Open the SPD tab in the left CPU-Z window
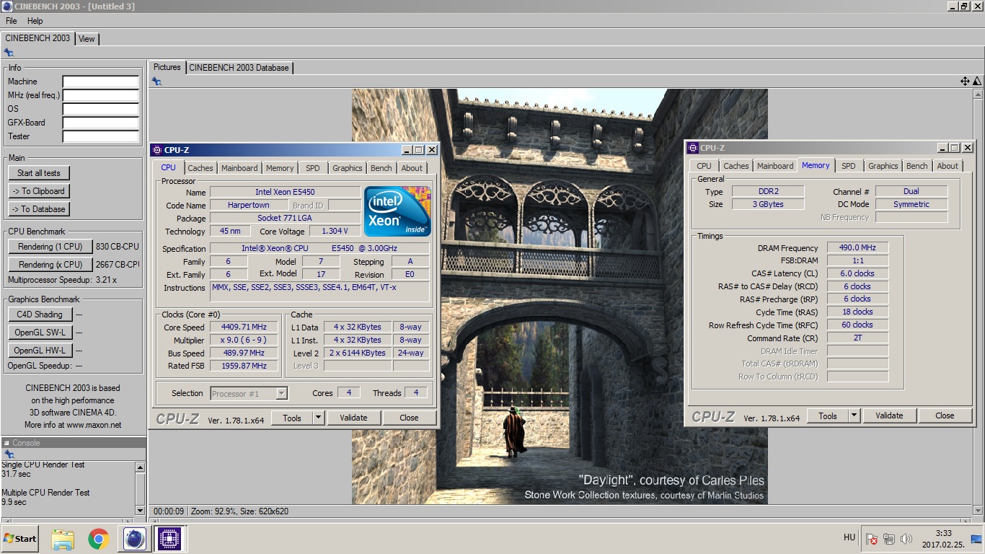The image size is (985, 554). click(312, 168)
